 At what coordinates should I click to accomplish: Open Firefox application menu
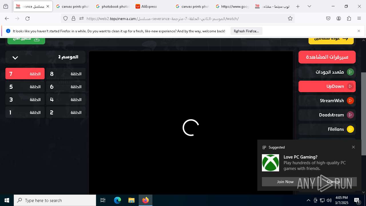click(359, 18)
